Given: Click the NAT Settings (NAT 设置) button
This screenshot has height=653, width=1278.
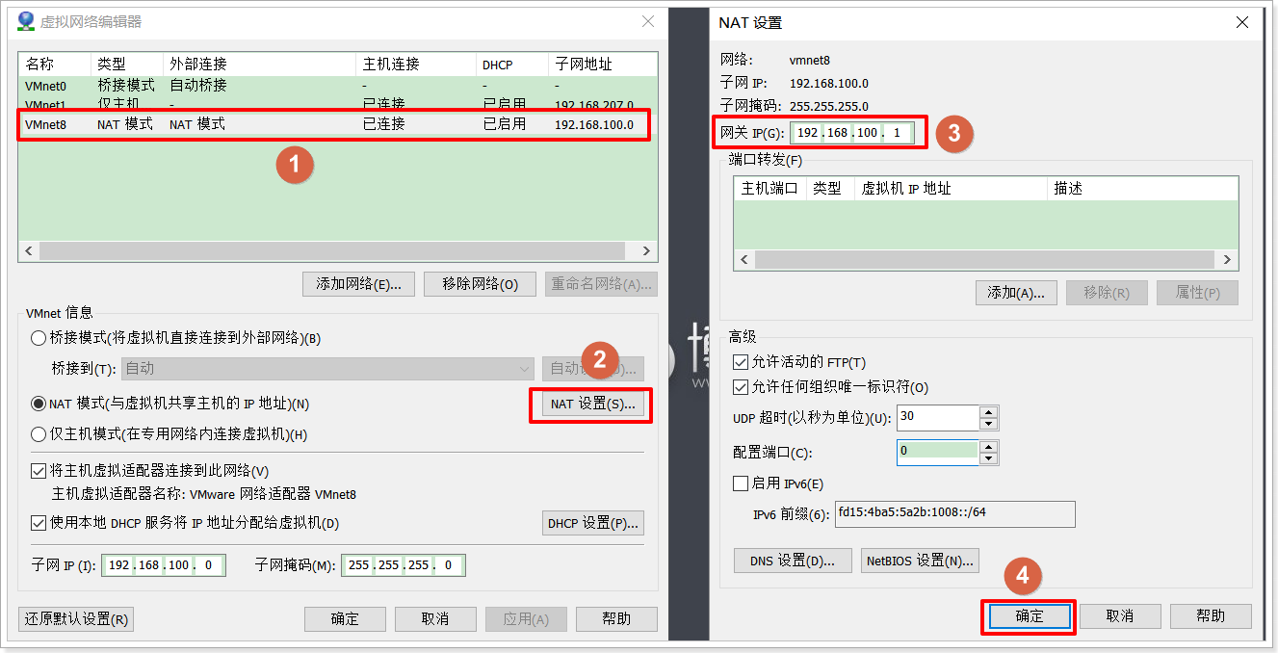Looking at the screenshot, I should coord(591,405).
